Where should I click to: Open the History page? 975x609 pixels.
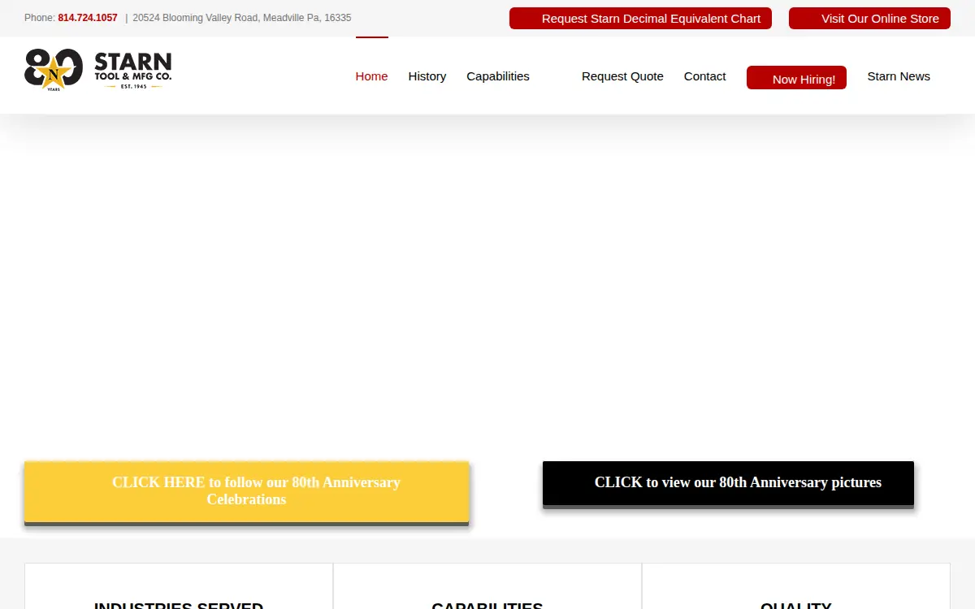[427, 76]
